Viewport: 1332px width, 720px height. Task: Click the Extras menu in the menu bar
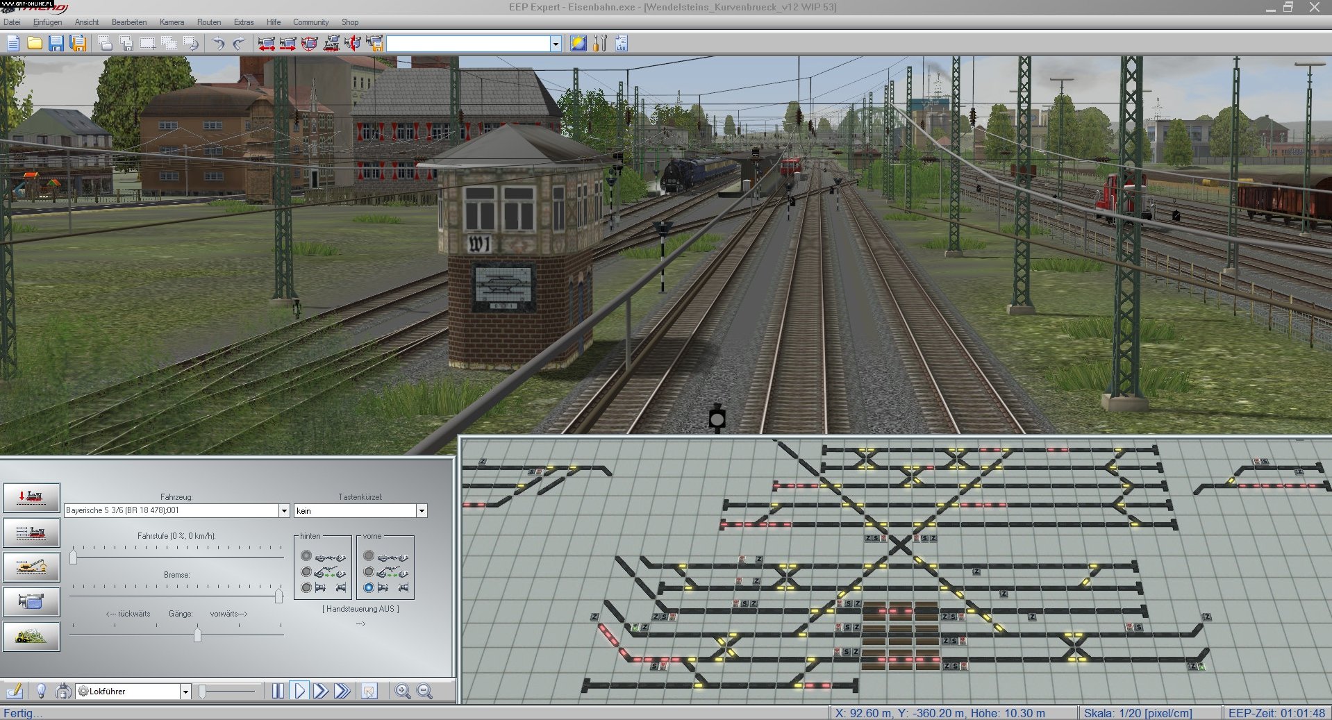[243, 22]
